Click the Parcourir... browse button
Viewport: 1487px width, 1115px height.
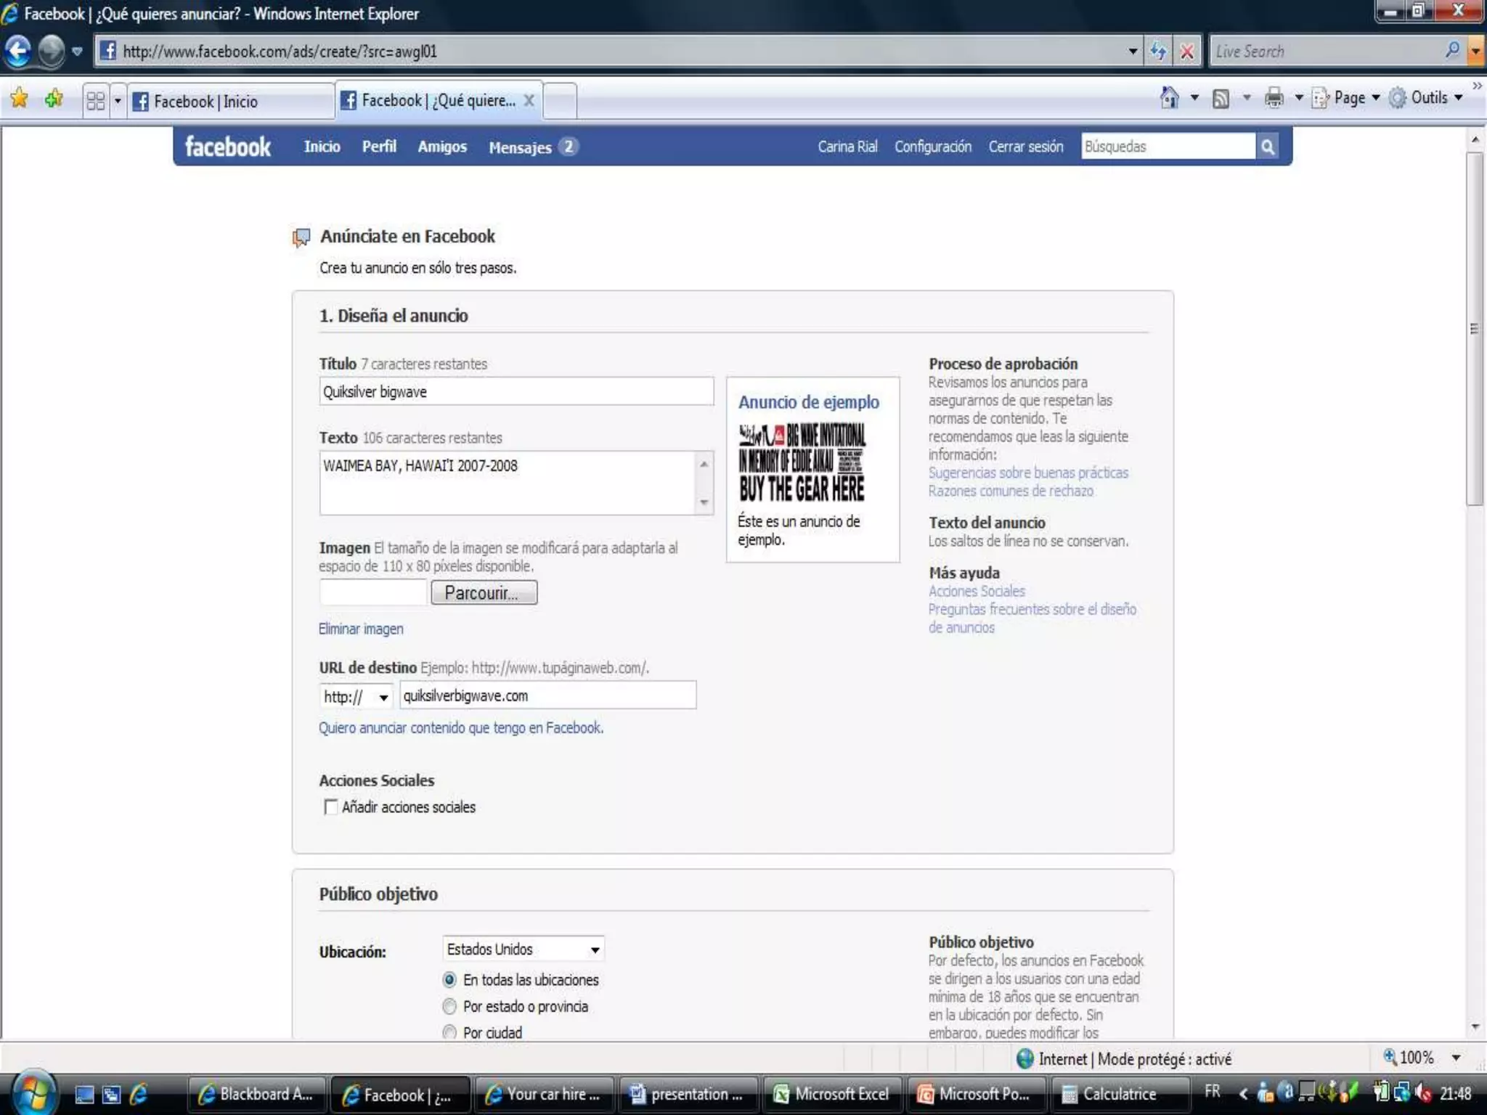(x=484, y=592)
